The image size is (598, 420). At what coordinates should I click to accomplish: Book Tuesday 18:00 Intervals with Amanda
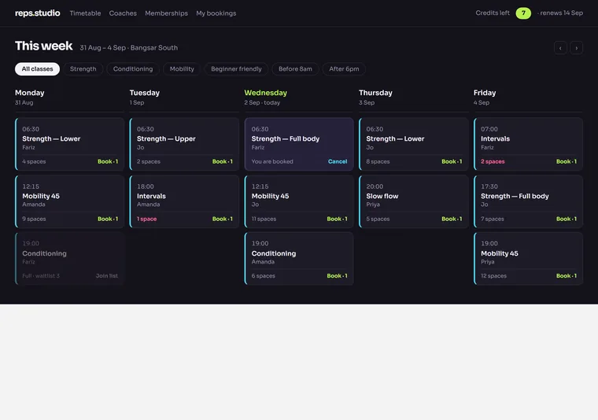[223, 219]
